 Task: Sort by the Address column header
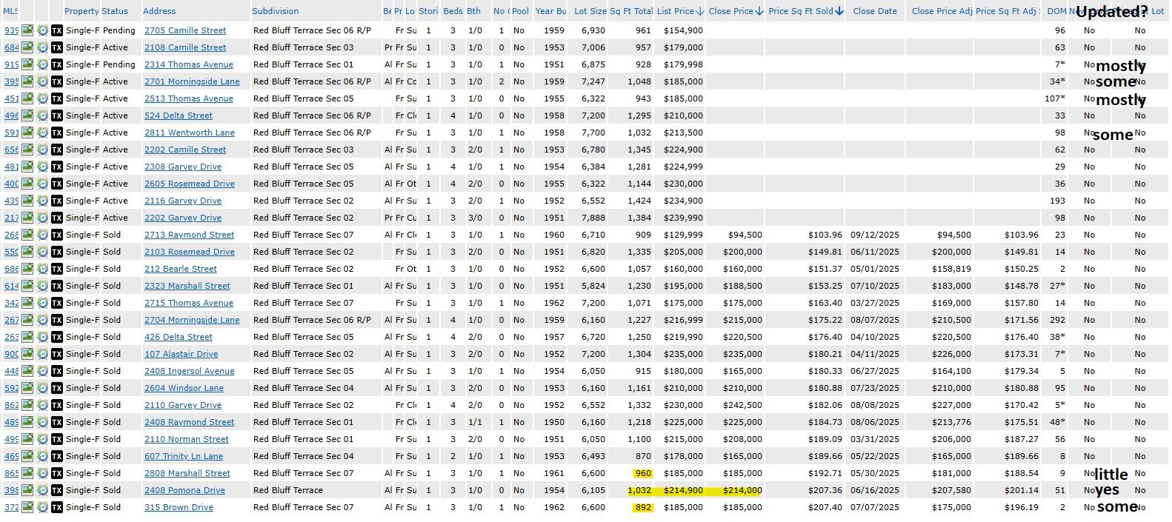point(159,11)
